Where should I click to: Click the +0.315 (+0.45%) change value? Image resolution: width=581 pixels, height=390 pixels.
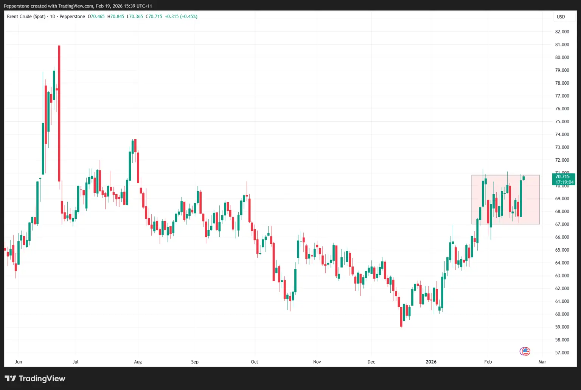(x=181, y=17)
